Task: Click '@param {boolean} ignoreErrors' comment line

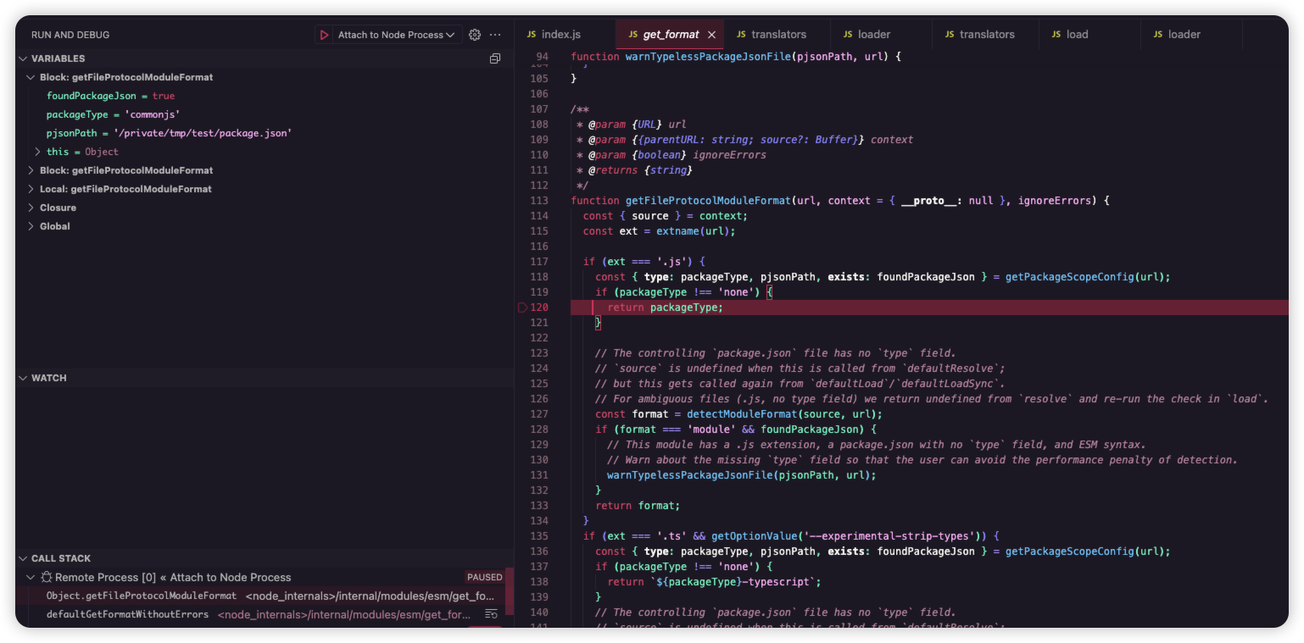Action: [671, 155]
